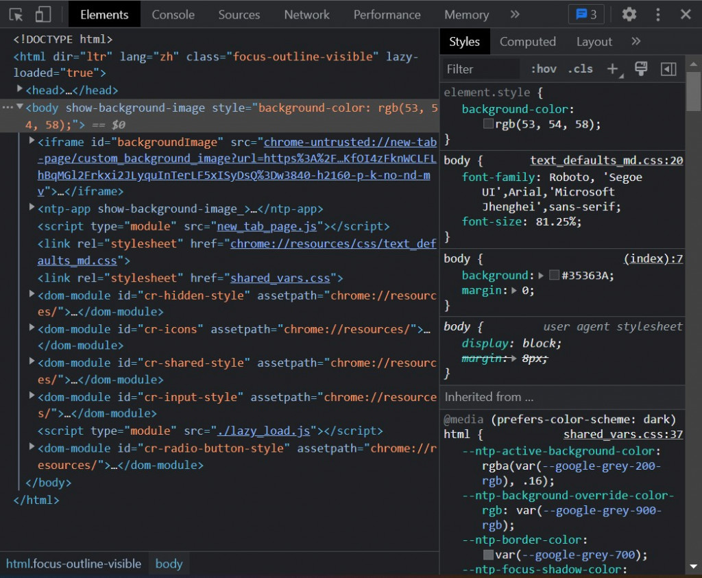The height and width of the screenshot is (578, 702).
Task: Toggle the :hov element state panel
Action: [x=544, y=69]
